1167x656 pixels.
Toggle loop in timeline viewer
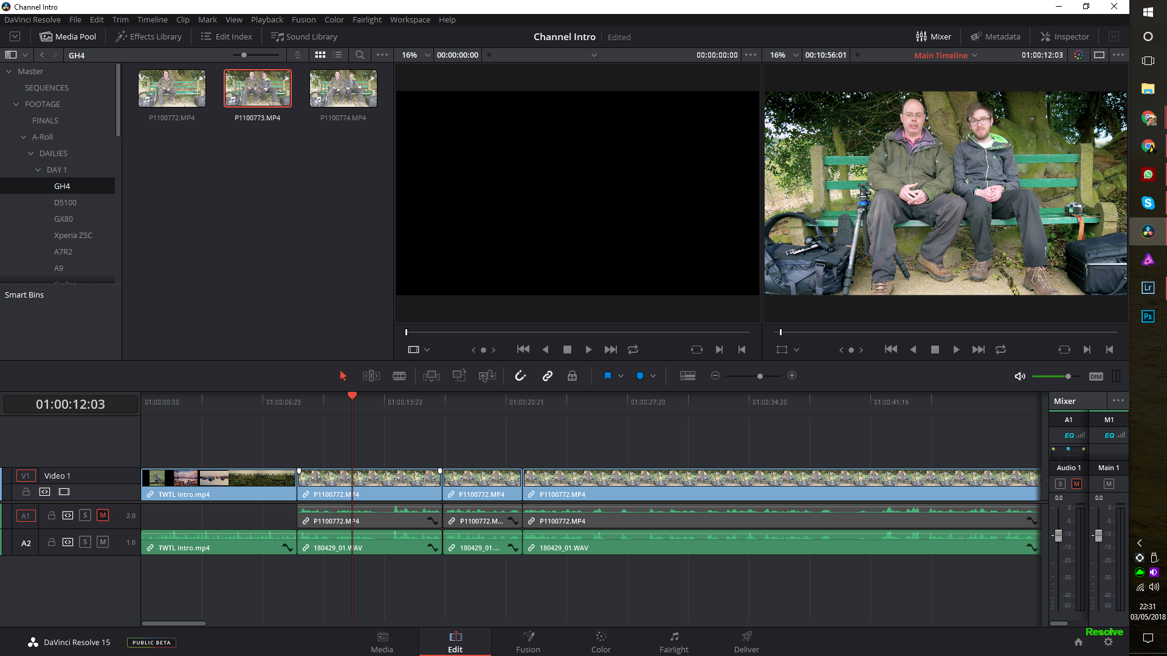pos(1000,349)
